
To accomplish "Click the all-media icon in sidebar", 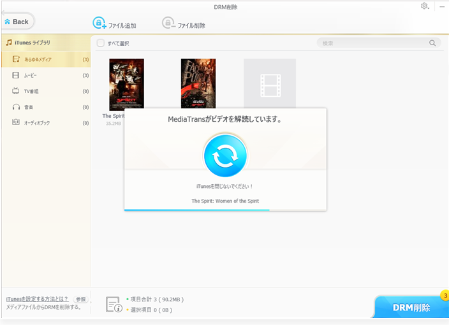I will 16,59.
